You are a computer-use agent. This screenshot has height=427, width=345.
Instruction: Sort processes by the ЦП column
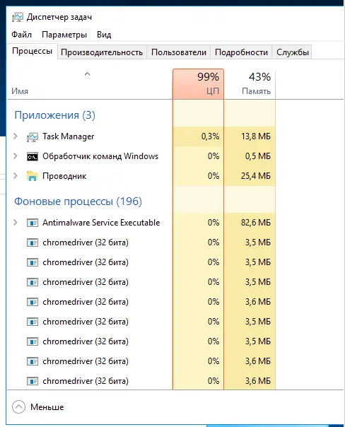click(198, 84)
